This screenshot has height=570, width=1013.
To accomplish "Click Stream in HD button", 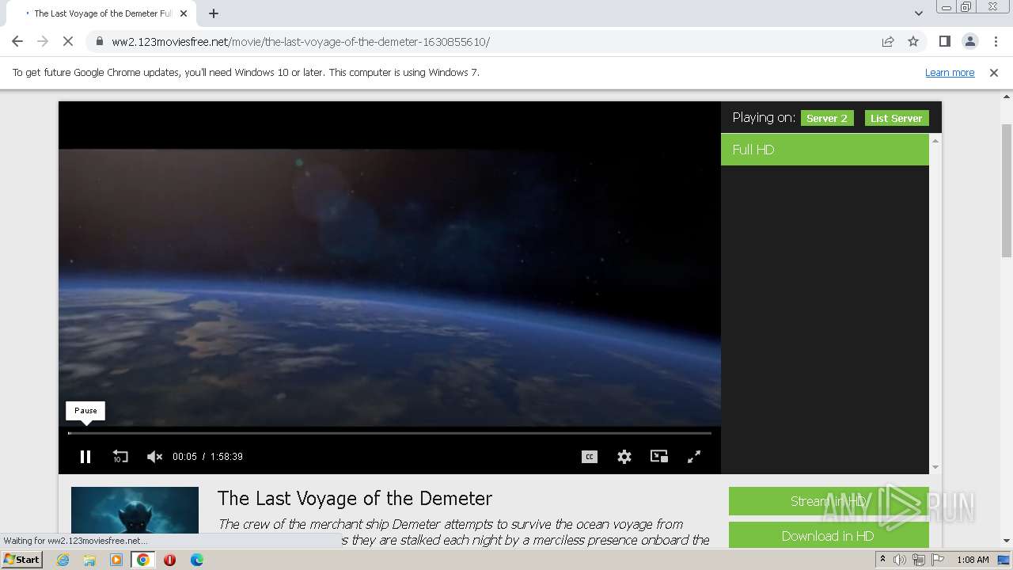I will (829, 501).
